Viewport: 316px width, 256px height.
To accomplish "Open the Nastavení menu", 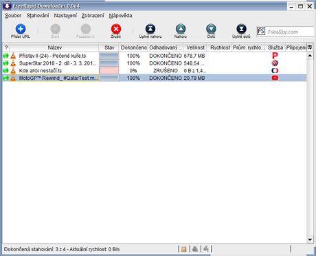I will point(65,16).
